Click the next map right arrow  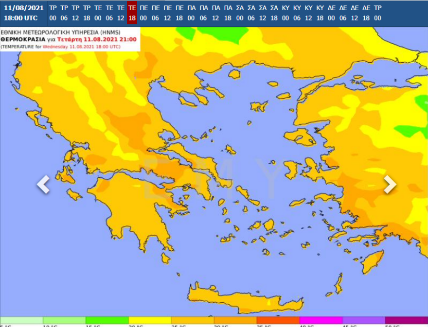click(x=390, y=184)
